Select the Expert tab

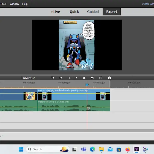(x=112, y=12)
